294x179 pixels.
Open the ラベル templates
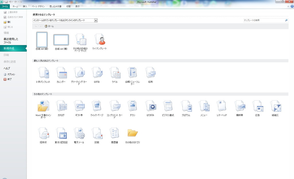pyautogui.click(x=115, y=75)
